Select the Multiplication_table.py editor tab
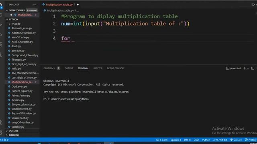257x144 pixels. 59,4
